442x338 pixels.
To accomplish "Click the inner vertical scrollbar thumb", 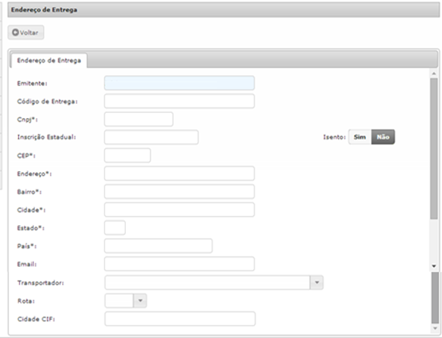I will tap(434, 149).
